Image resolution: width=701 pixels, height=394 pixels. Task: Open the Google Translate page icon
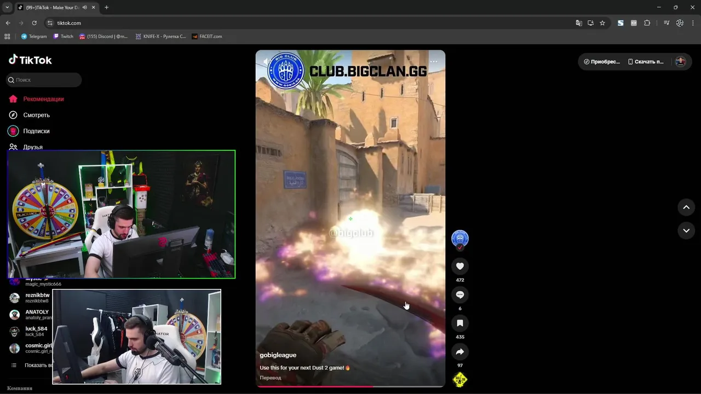579,23
